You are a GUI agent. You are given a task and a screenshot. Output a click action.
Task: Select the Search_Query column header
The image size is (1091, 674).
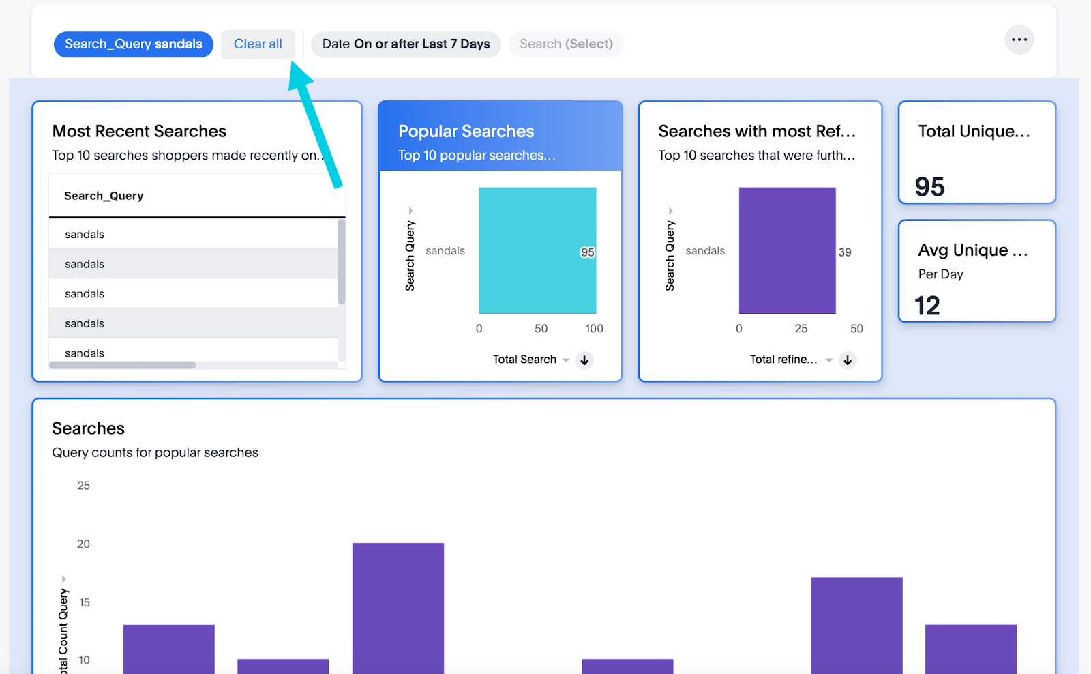(x=104, y=196)
